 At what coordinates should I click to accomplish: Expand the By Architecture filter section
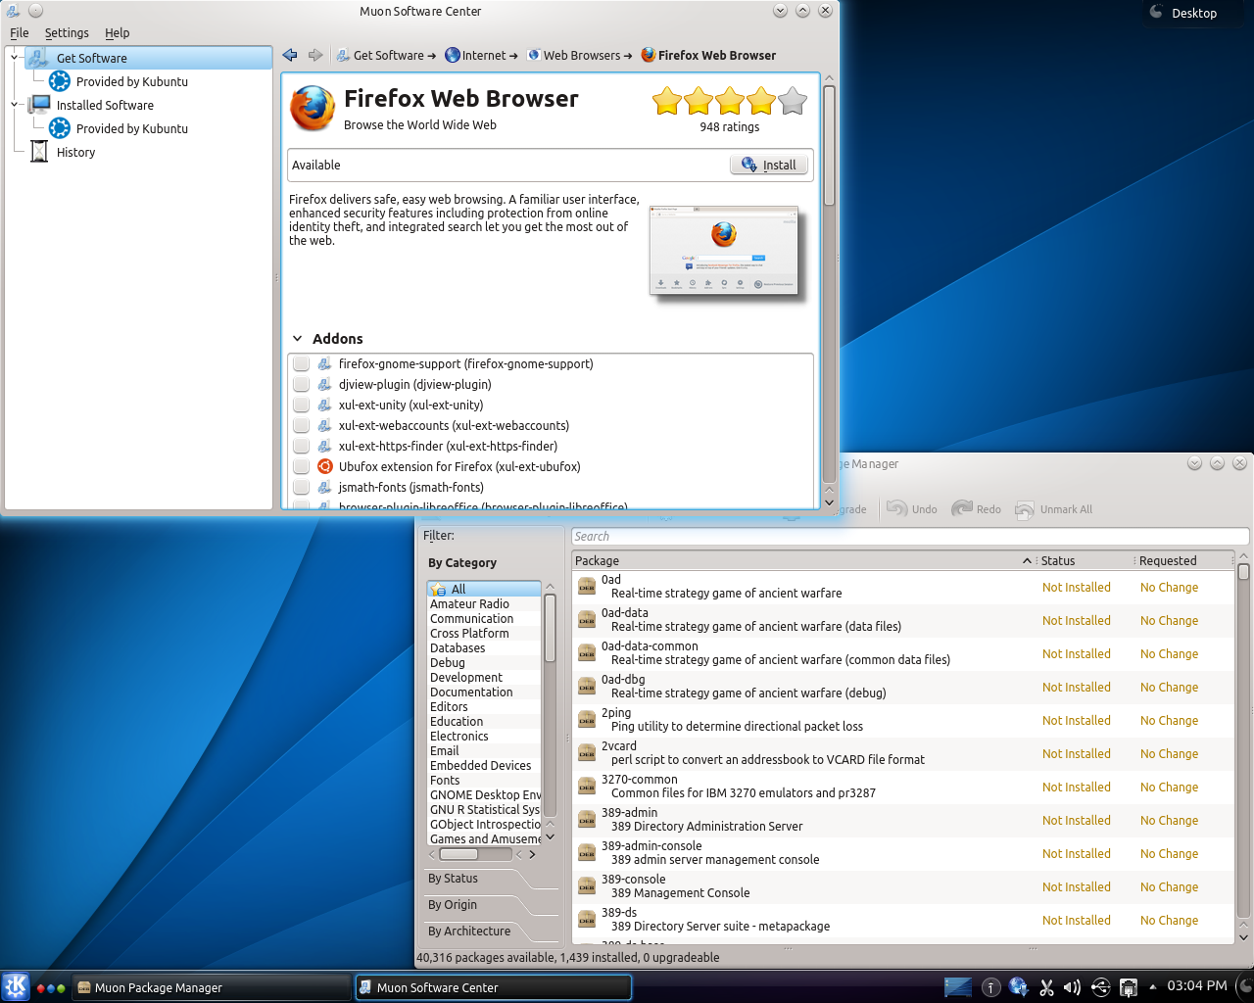click(x=490, y=931)
